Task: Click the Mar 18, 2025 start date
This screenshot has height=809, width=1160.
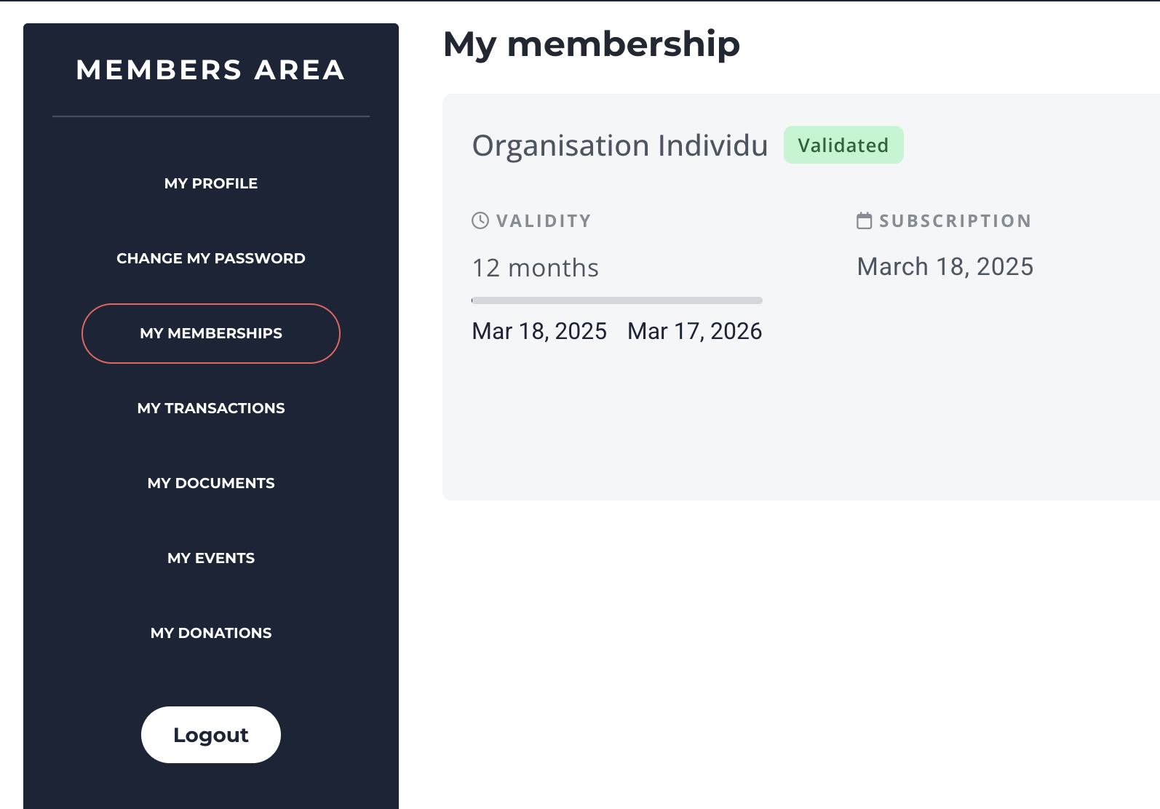Action: coord(539,331)
